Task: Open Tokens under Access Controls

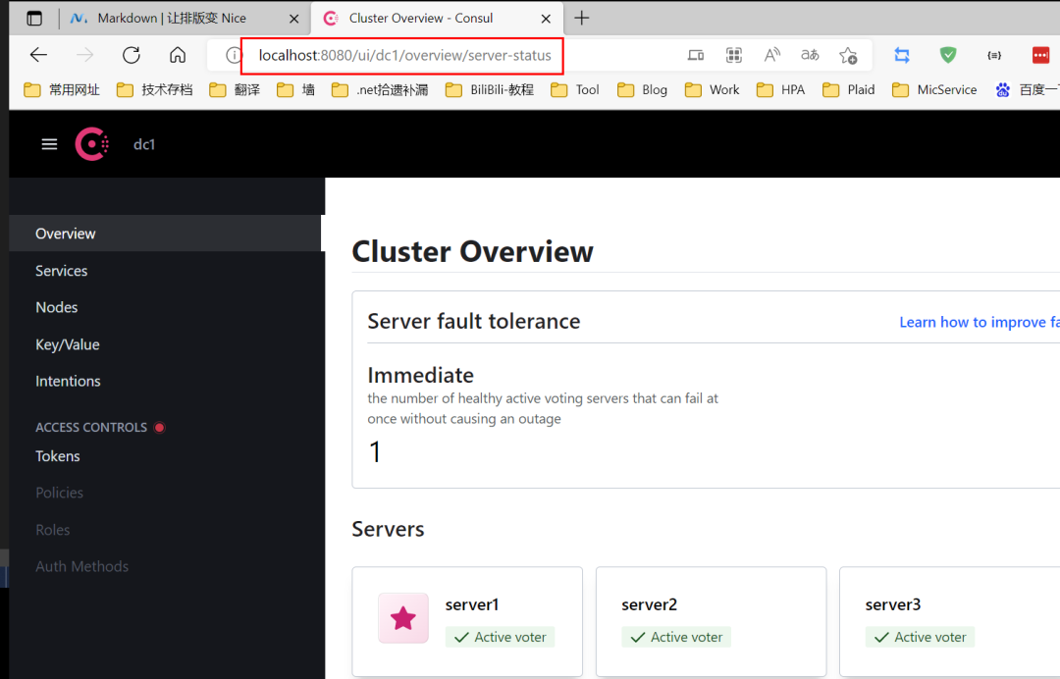Action: [x=165, y=456]
